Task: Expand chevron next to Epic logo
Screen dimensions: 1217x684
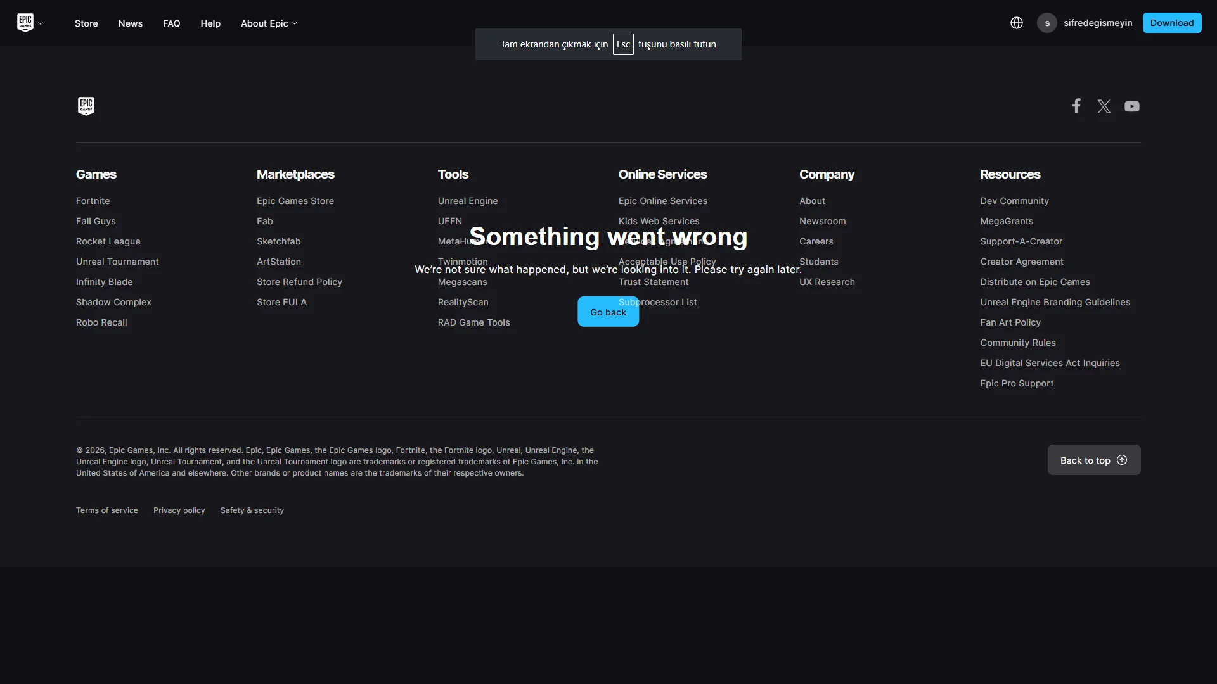Action: coord(41,23)
